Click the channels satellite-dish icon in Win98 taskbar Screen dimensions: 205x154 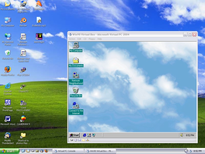click(94, 135)
